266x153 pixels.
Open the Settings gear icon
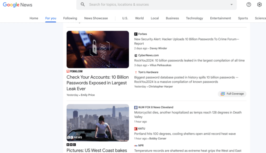(x=260, y=4)
